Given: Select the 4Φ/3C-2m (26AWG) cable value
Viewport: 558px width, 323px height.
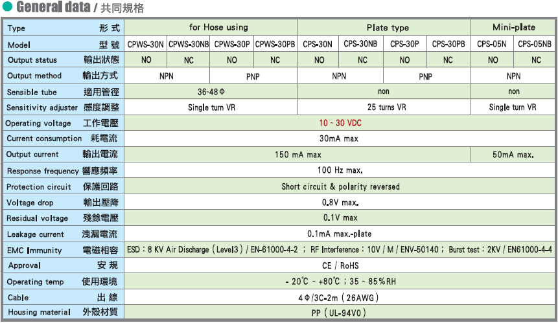Looking at the screenshot, I should (340, 298).
